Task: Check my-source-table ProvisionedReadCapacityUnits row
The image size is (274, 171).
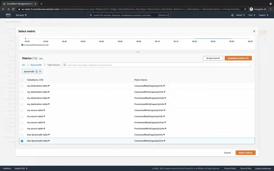Action: [x=22, y=123]
